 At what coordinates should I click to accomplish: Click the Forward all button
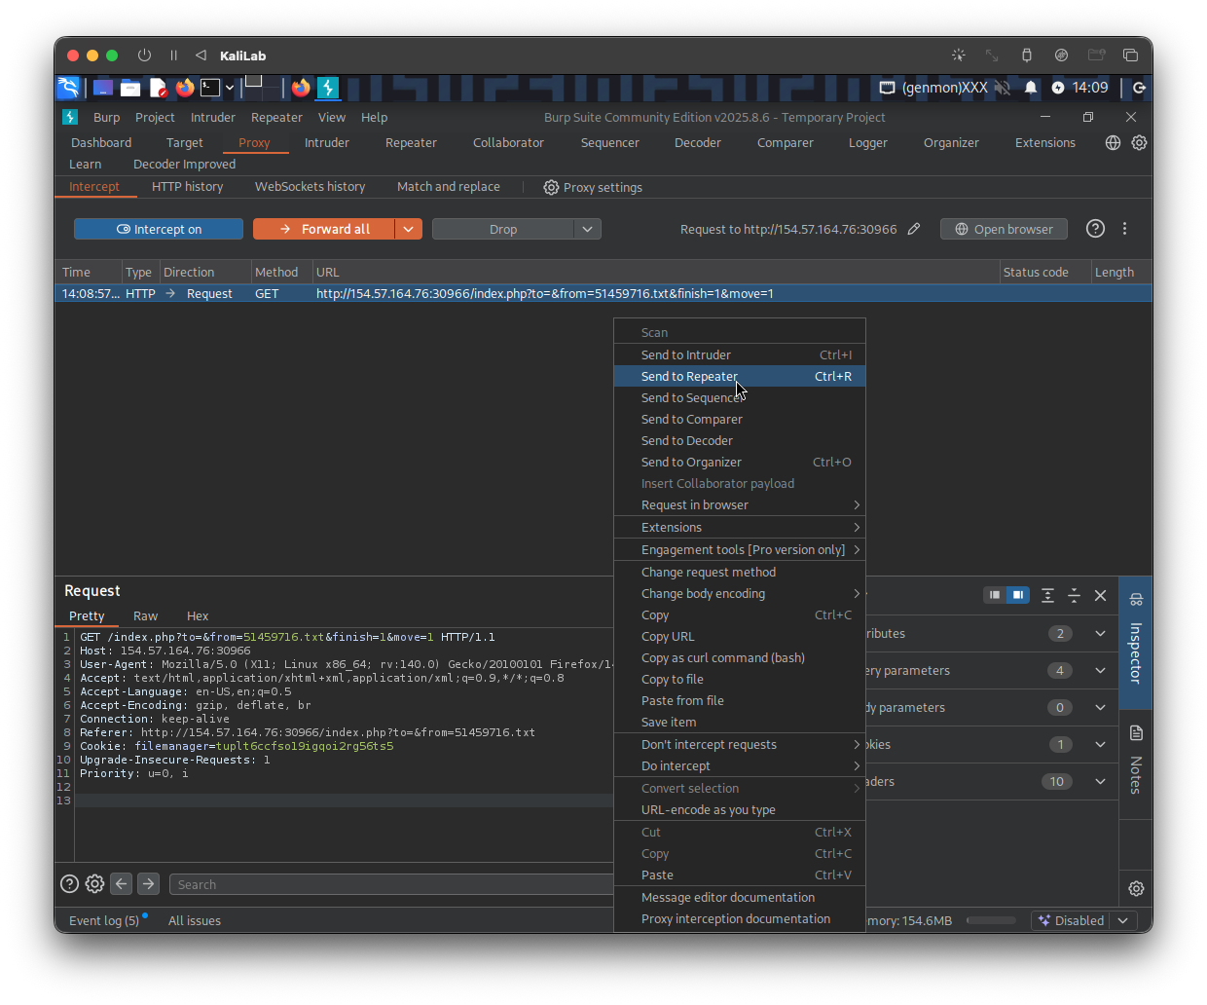[x=324, y=229]
